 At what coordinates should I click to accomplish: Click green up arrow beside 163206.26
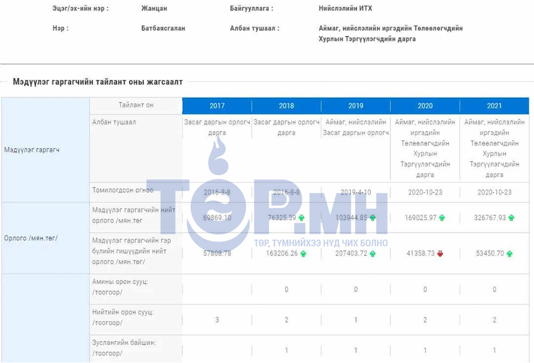coord(303,254)
